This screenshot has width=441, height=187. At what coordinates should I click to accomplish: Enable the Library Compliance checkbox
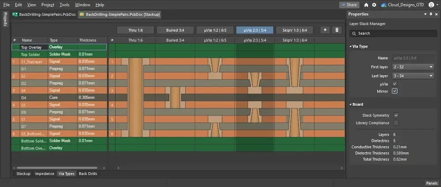coord(396,123)
